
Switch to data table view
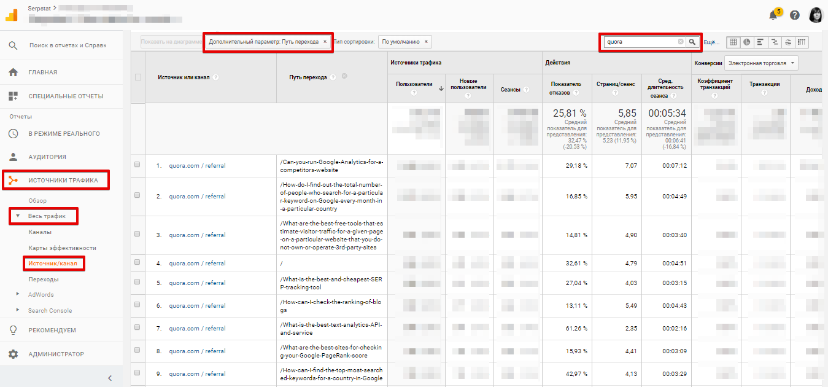coord(733,42)
